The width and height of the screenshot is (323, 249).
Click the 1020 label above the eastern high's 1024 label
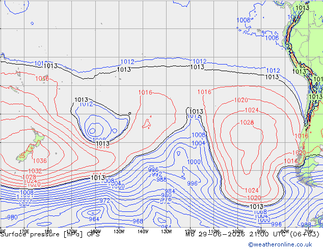coord(241,100)
